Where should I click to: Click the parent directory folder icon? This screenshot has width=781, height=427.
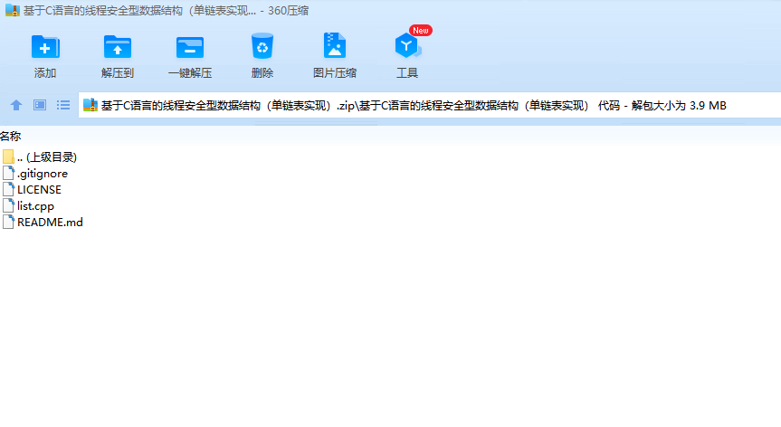pyautogui.click(x=8, y=157)
